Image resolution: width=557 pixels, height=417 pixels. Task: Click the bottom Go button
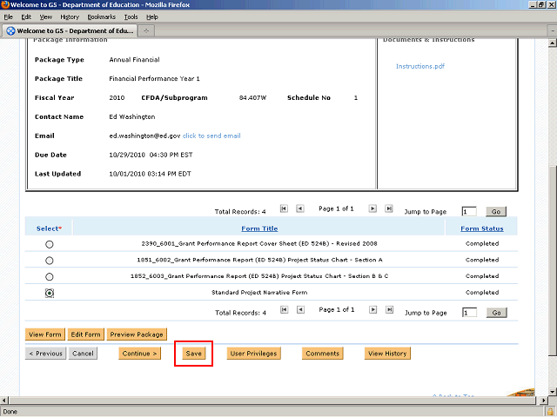496,313
